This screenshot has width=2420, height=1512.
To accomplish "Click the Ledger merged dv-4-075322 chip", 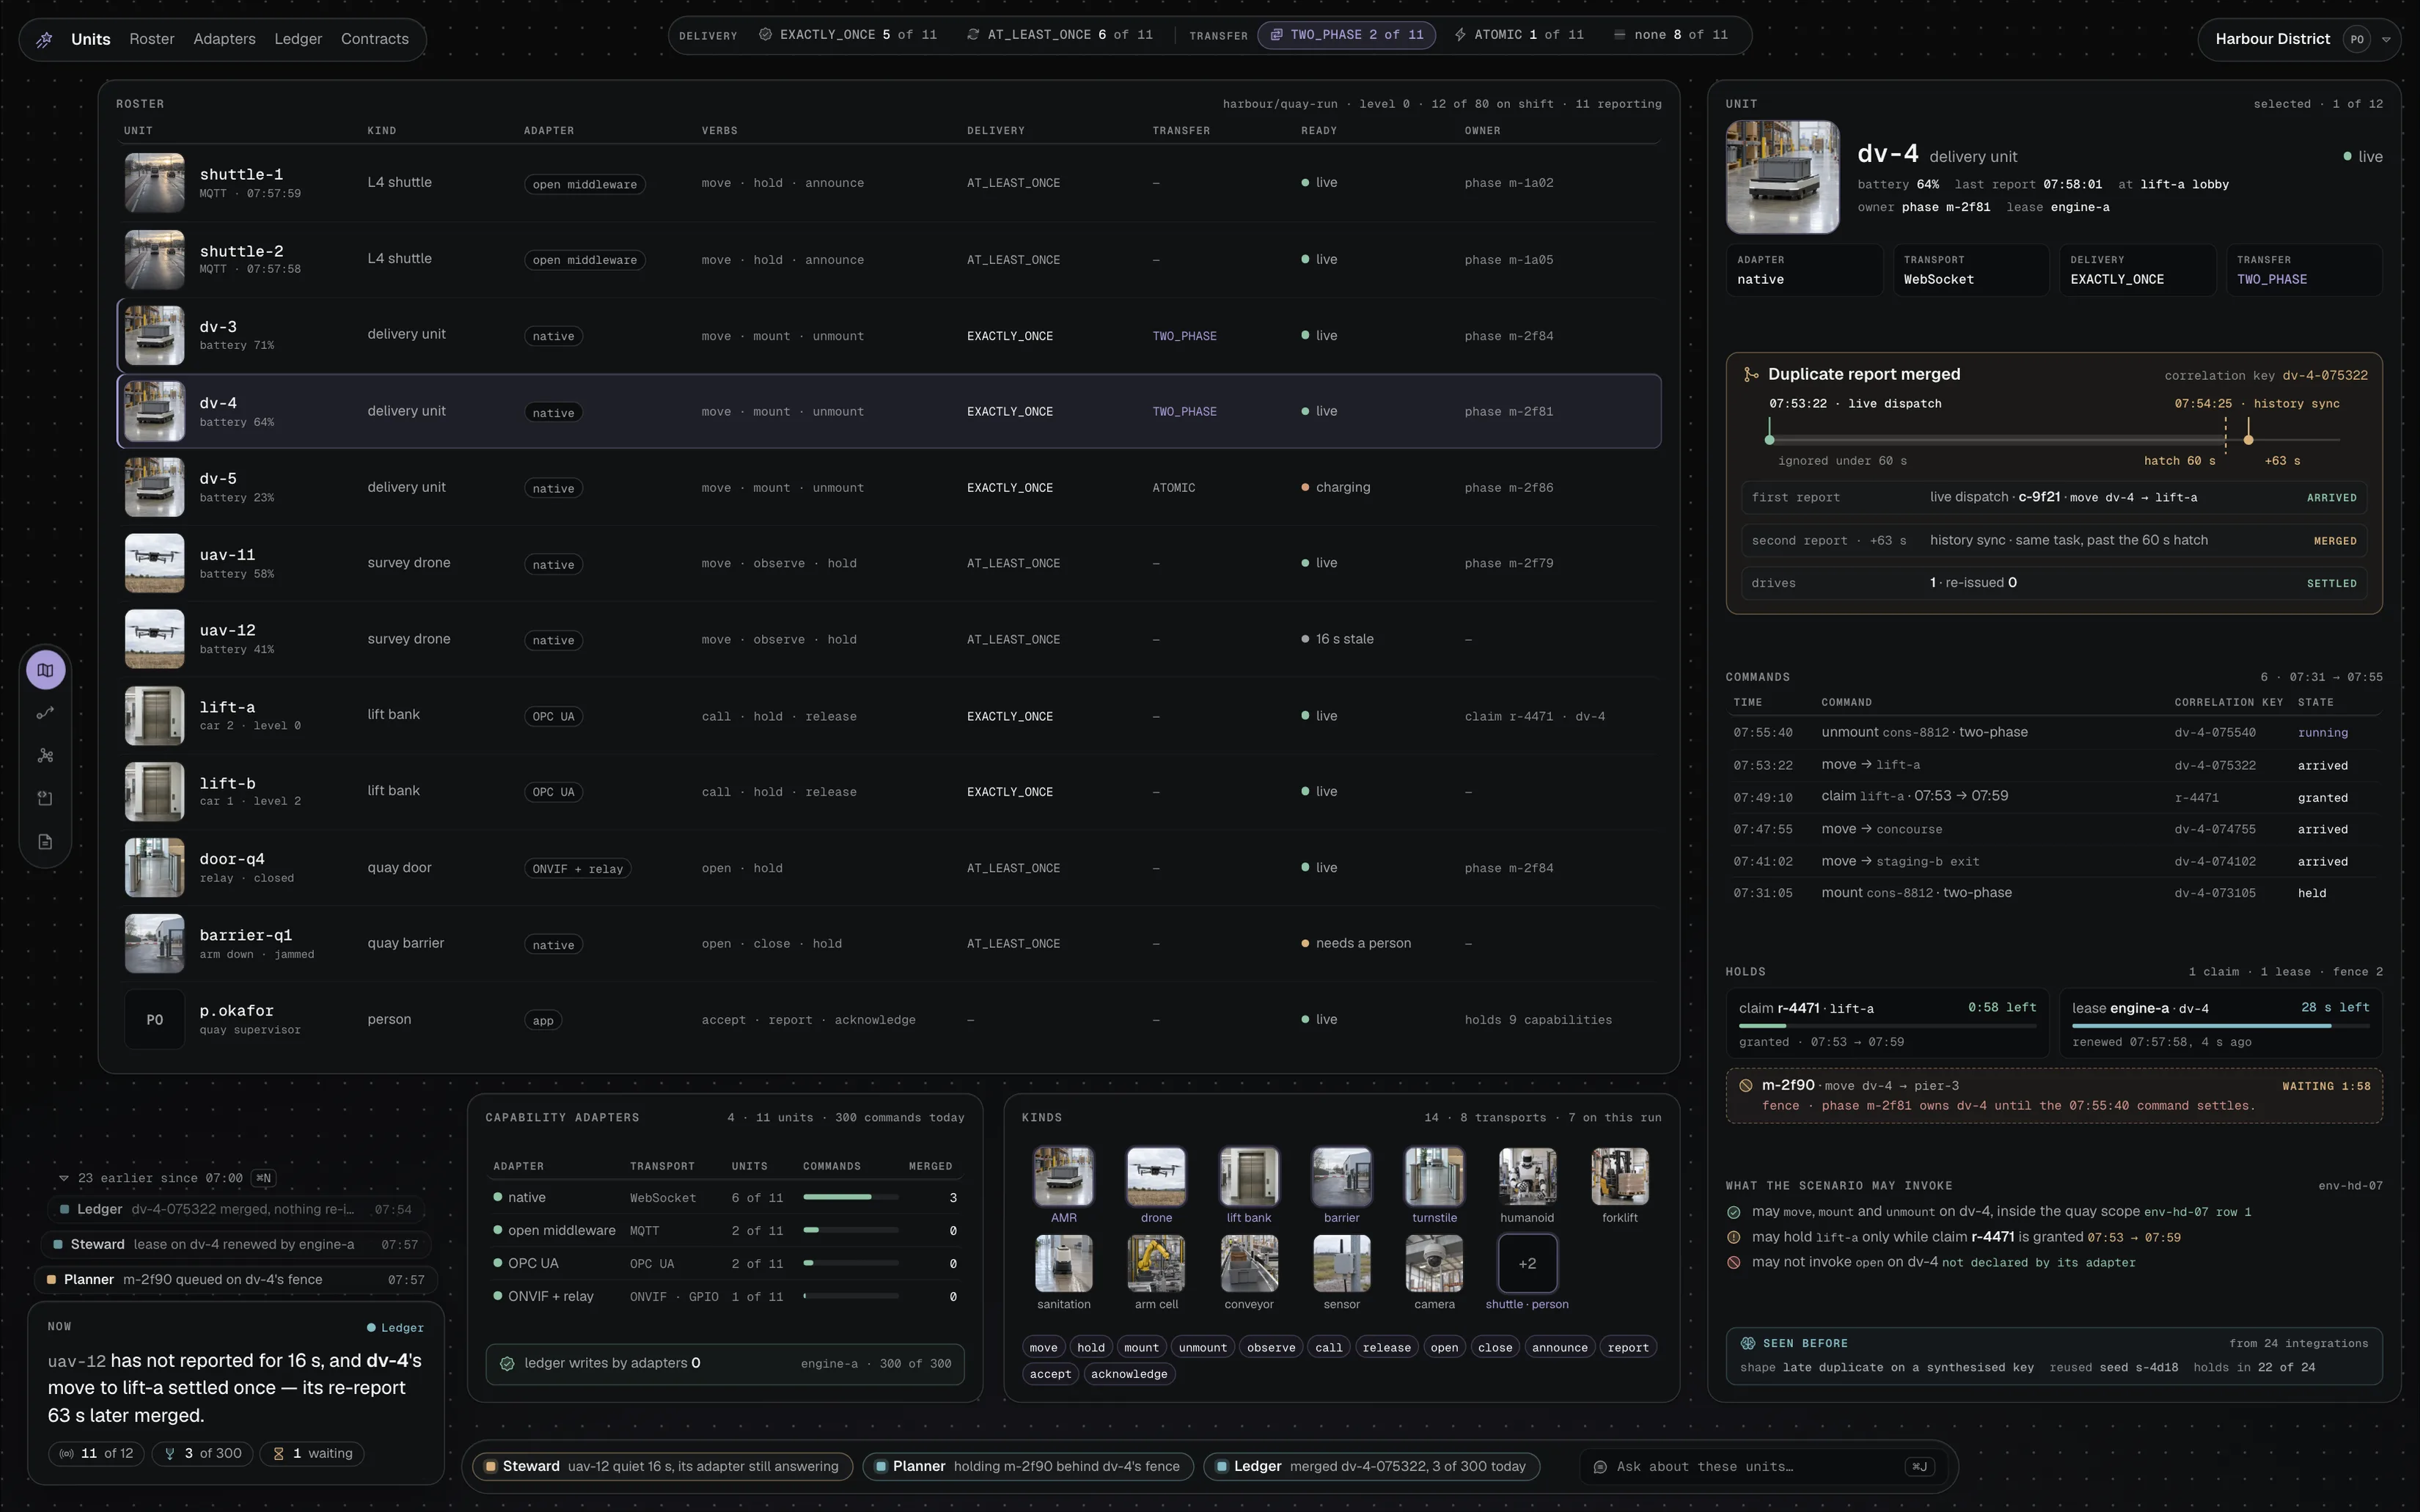I will pyautogui.click(x=1371, y=1466).
